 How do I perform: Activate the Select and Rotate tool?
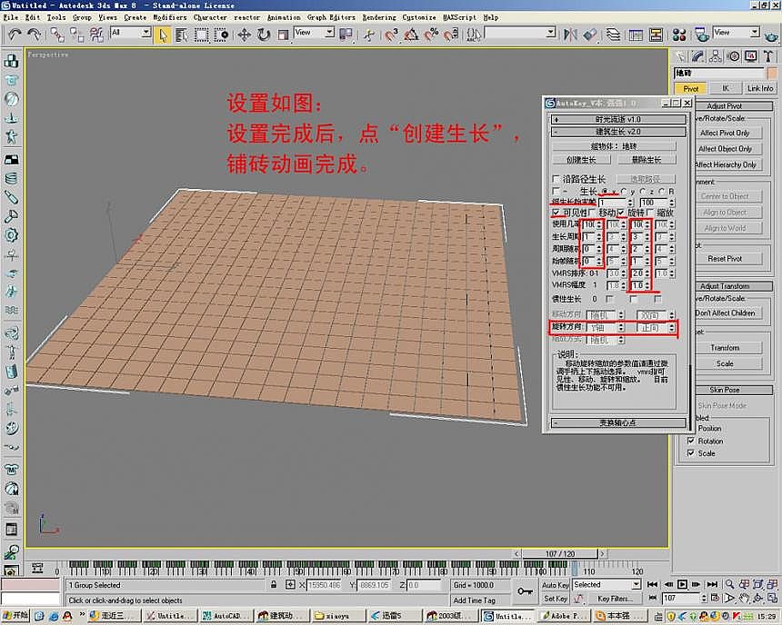(x=264, y=35)
